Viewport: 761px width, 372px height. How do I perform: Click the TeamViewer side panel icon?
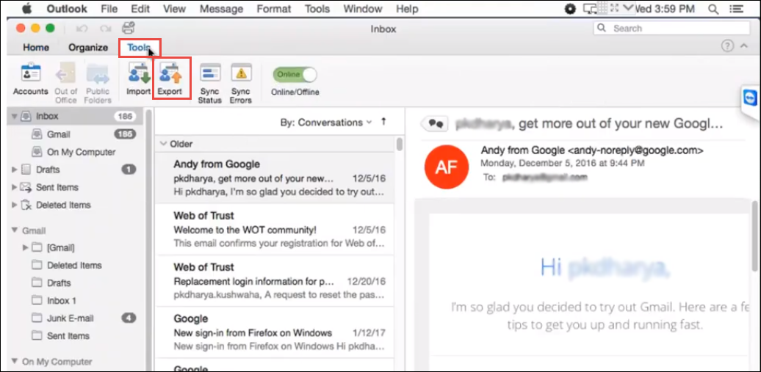point(751,100)
